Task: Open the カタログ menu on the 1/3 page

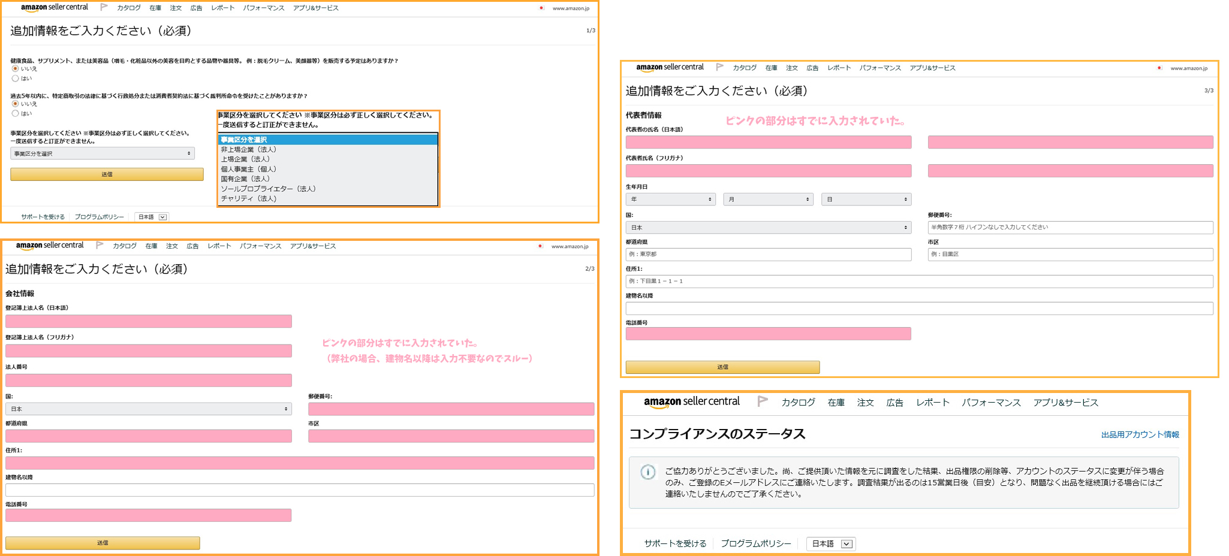Action: click(x=129, y=8)
